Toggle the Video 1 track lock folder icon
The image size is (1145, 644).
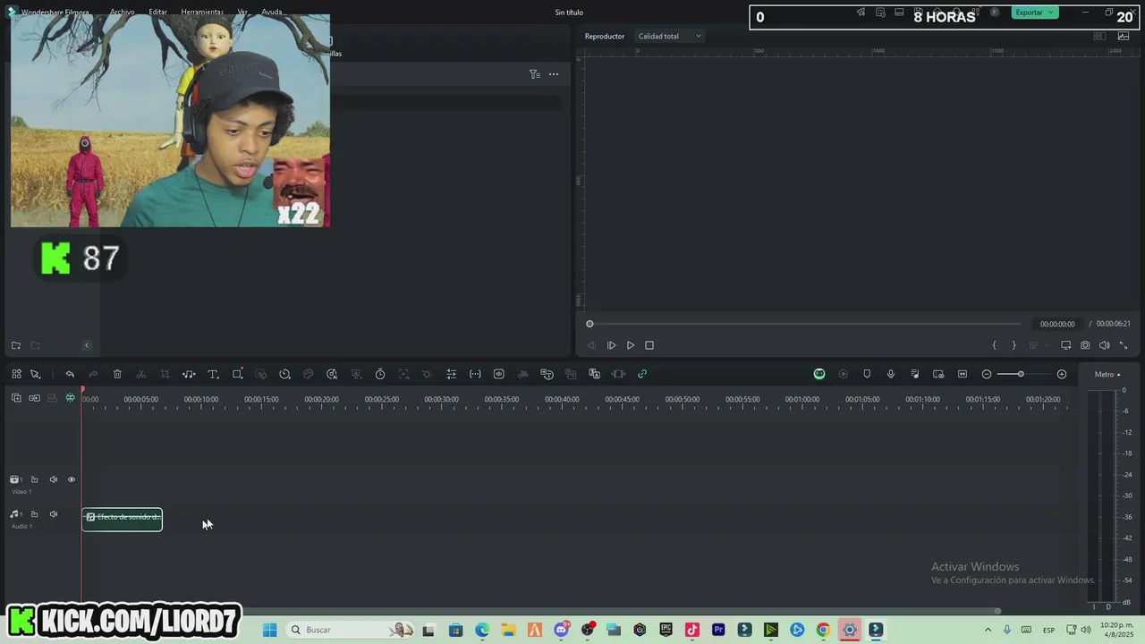(35, 479)
